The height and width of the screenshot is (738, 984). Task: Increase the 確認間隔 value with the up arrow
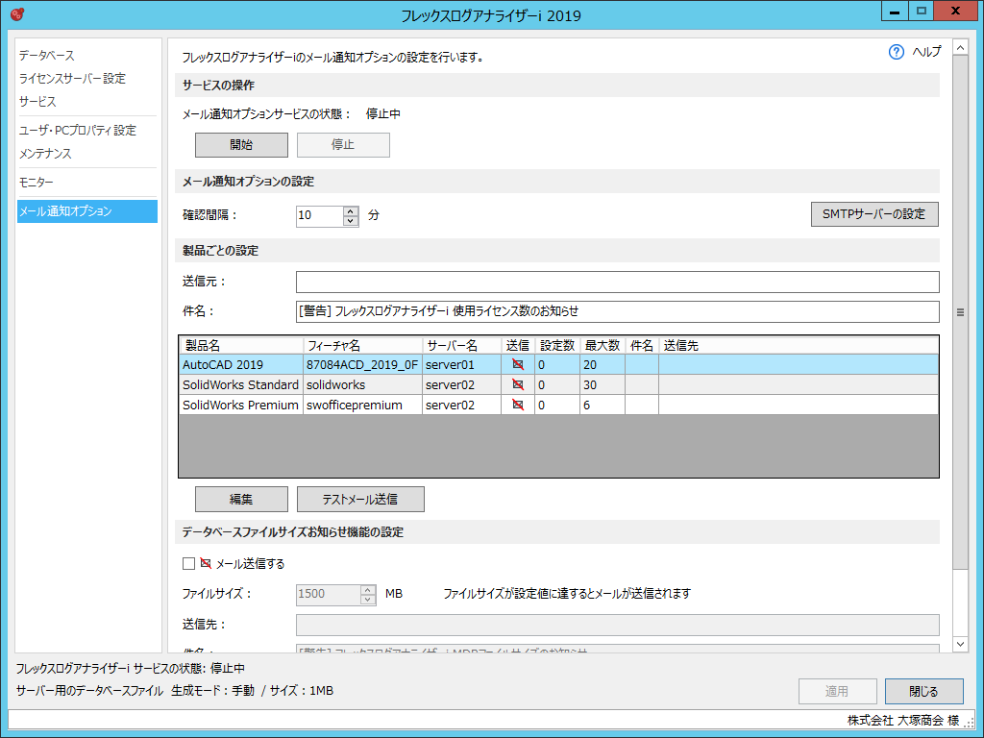click(351, 210)
